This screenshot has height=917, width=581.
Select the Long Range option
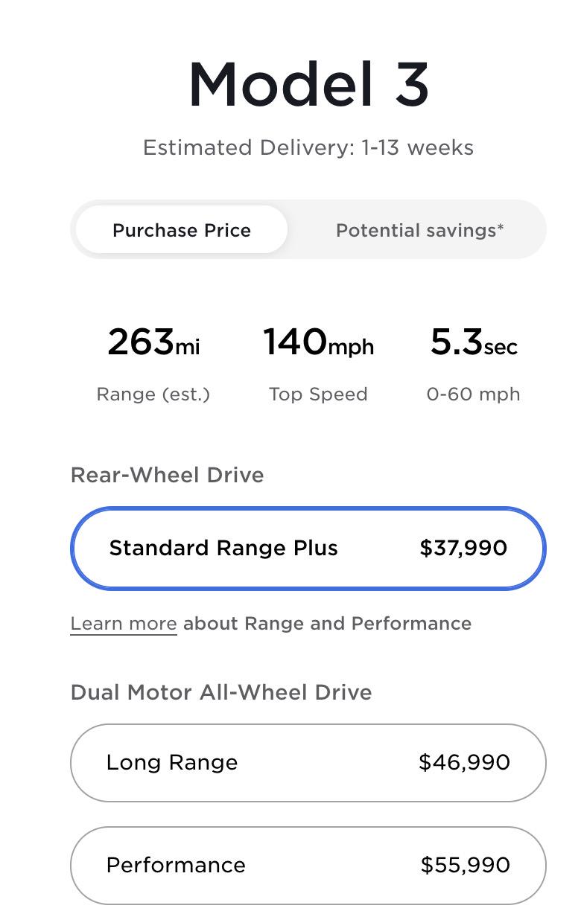click(x=308, y=763)
